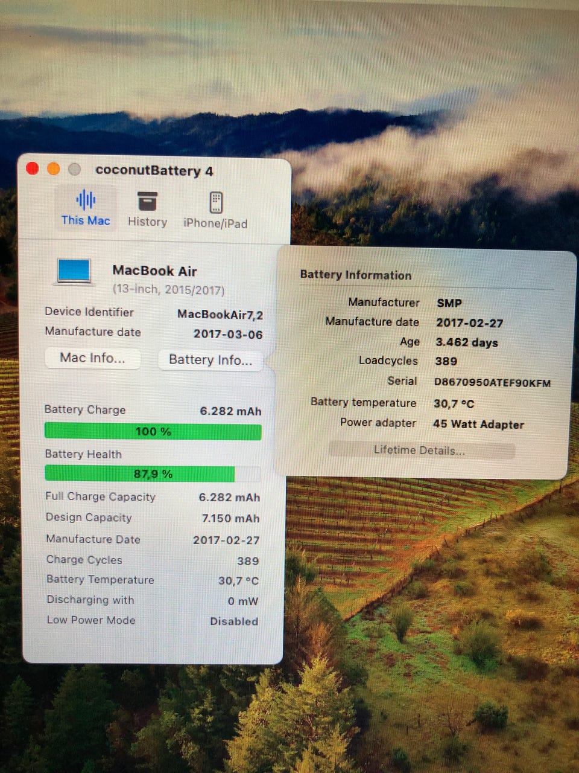This screenshot has width=579, height=773.
Task: Click the coconutBattery 4 window title
Action: click(x=154, y=171)
